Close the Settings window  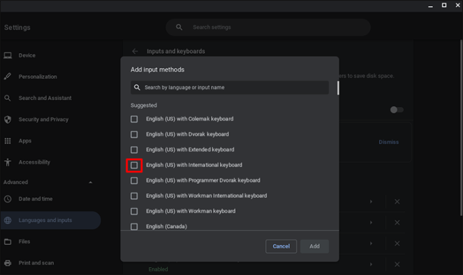click(458, 5)
